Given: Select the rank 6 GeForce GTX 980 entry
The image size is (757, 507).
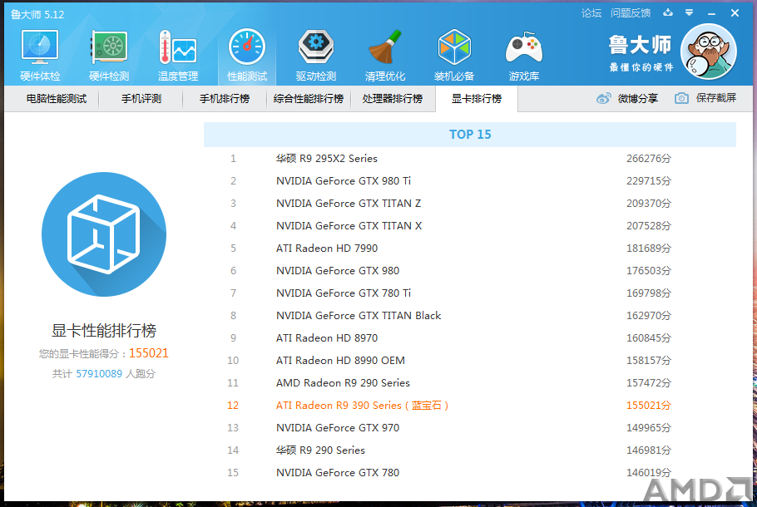Looking at the screenshot, I should (x=470, y=271).
